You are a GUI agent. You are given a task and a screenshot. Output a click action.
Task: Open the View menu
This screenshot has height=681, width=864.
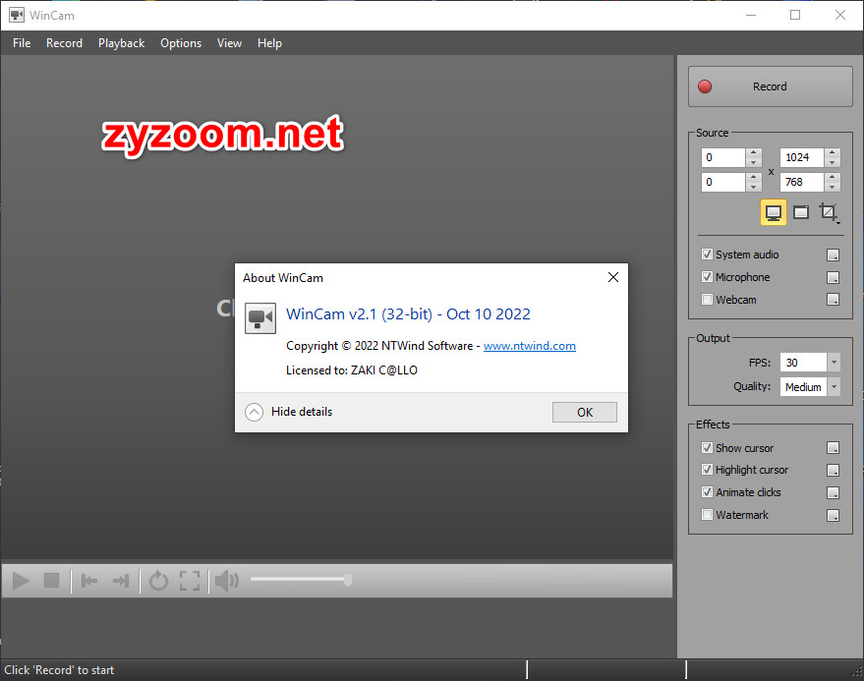229,43
